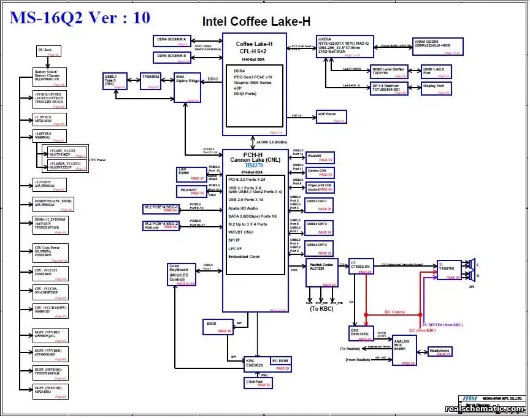
Task: Click the 'CPU Power' label
Action: pos(98,160)
